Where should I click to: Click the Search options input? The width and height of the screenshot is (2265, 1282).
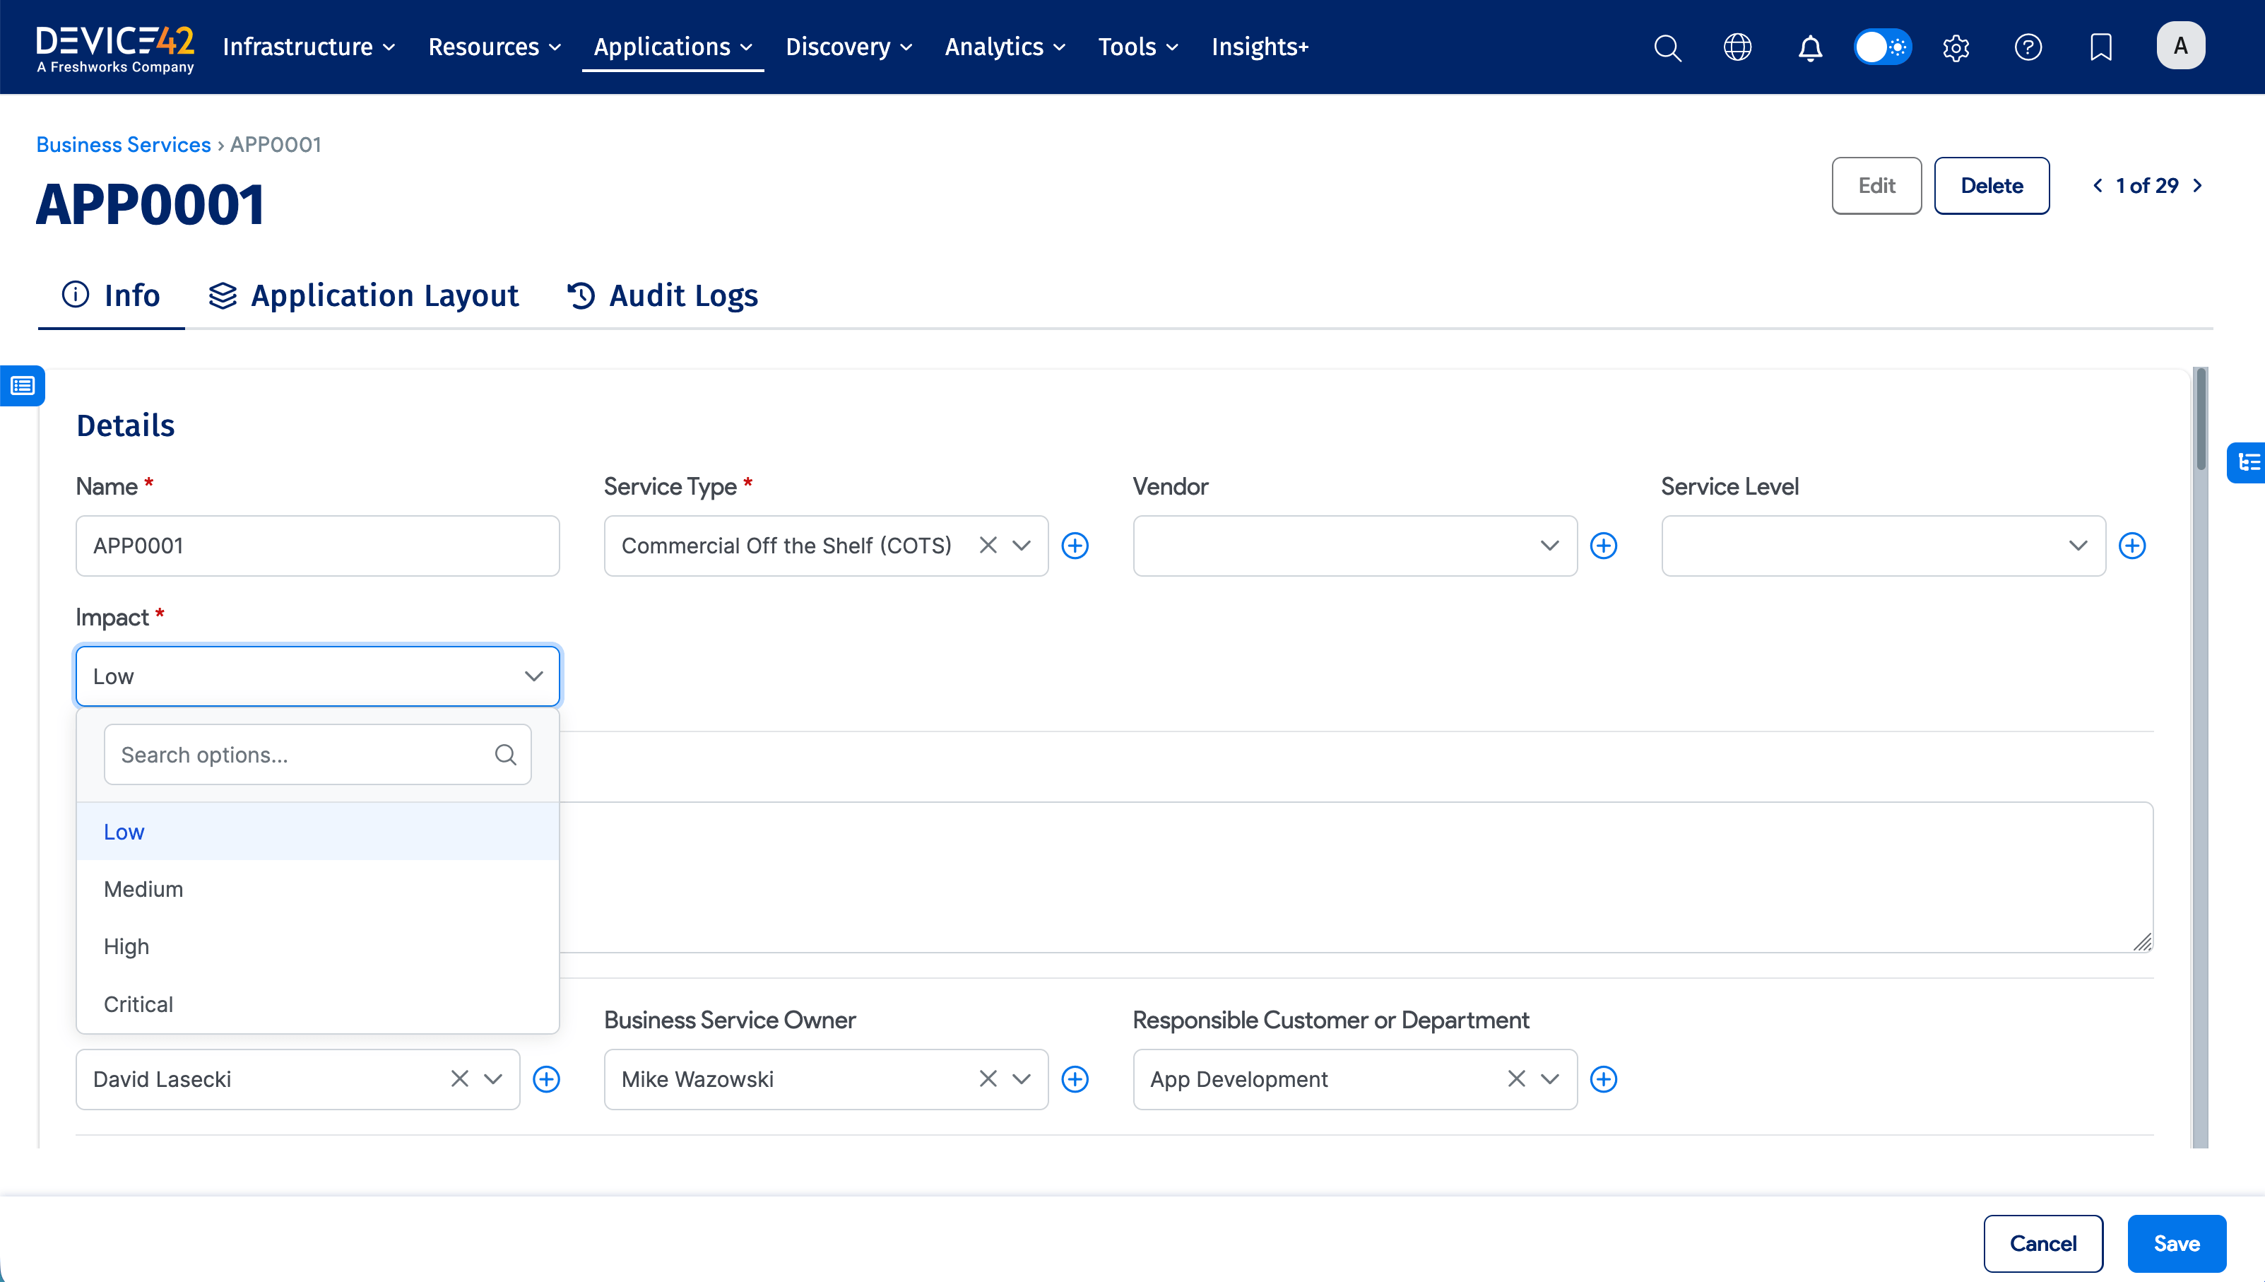[318, 755]
